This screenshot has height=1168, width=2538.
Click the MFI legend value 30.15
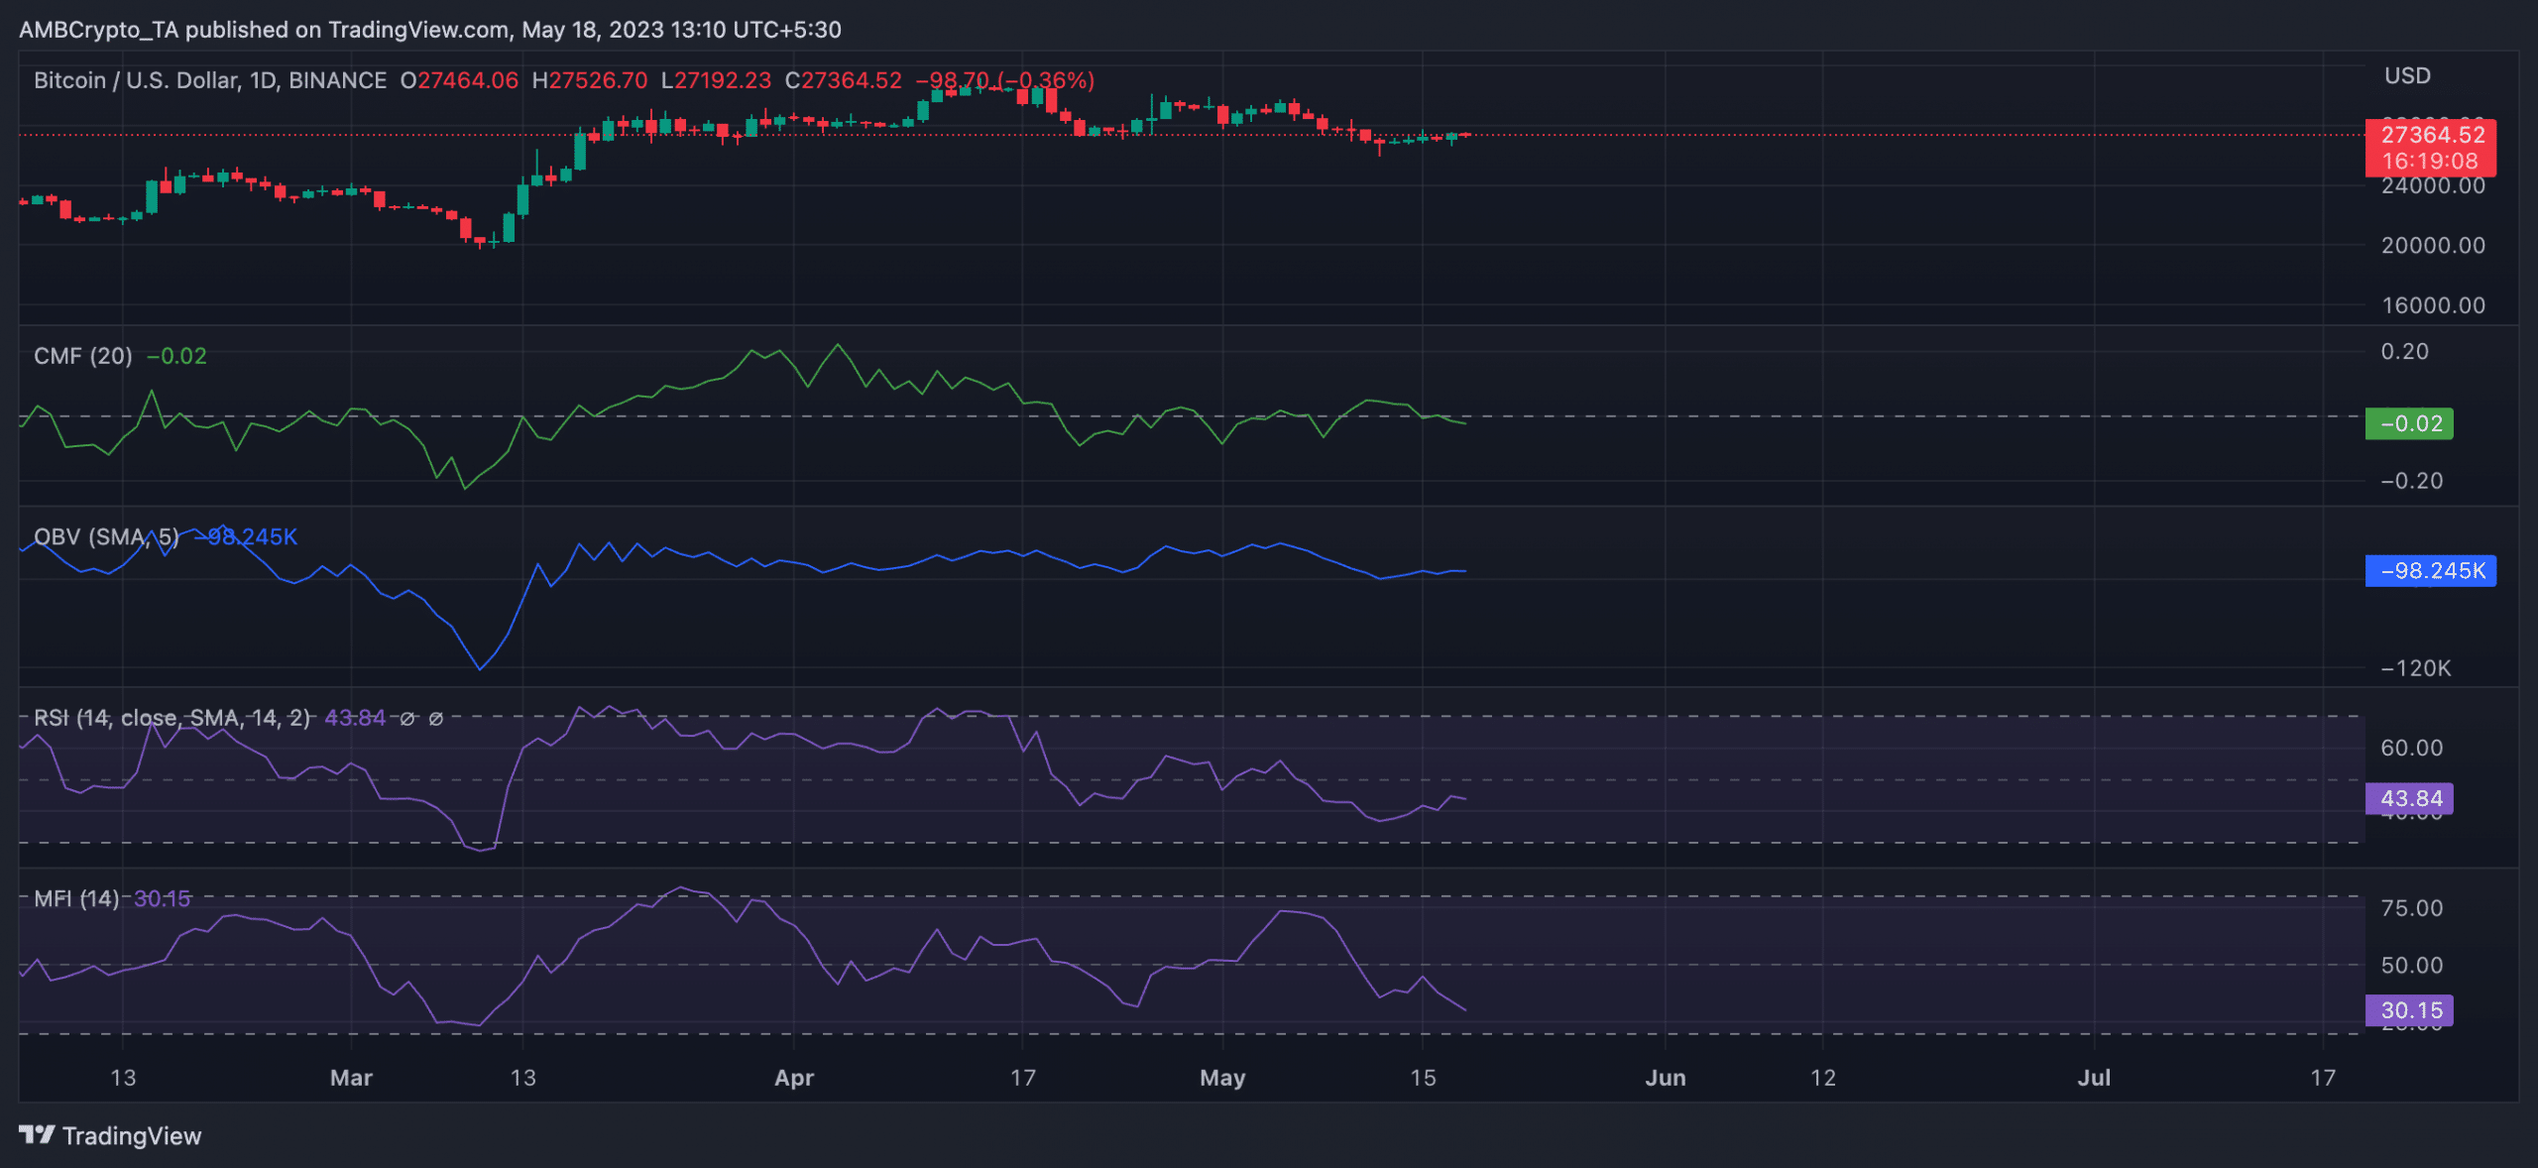pos(163,898)
